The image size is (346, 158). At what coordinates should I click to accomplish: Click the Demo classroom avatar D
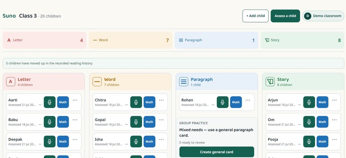coord(308,16)
